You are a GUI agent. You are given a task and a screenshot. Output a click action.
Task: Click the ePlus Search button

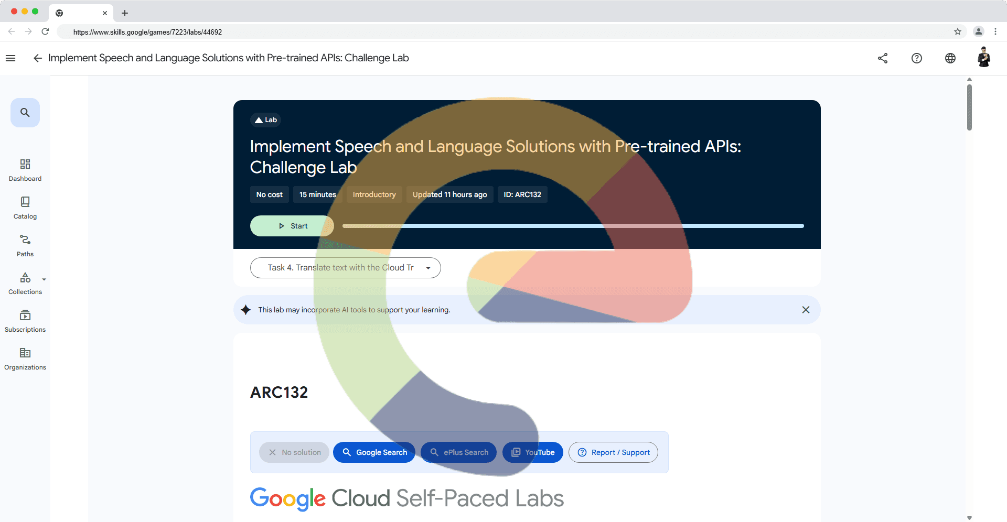(458, 452)
